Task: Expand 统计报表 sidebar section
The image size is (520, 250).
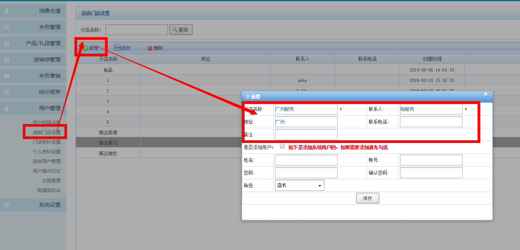Action: (x=33, y=92)
